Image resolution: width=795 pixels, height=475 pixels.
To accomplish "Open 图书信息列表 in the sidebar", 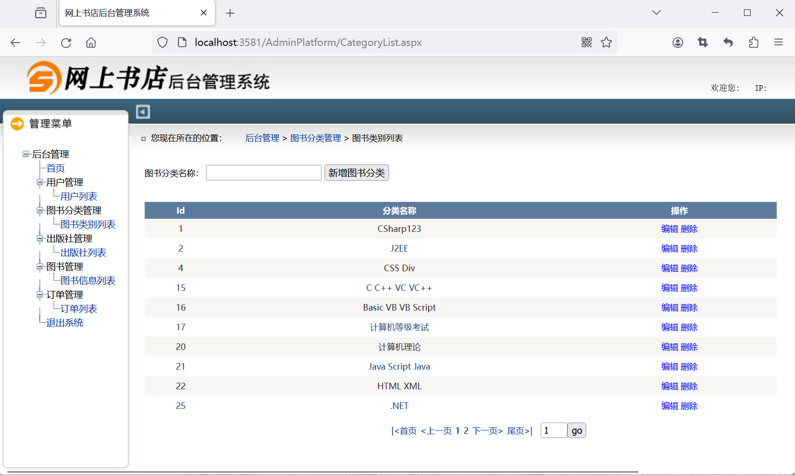I will coord(88,281).
